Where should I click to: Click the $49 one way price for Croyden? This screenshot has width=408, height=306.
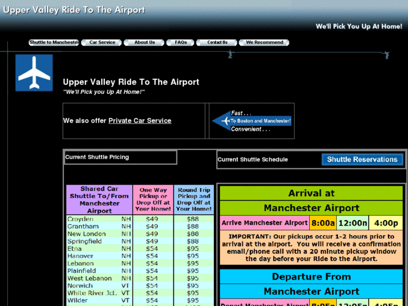[152, 219]
